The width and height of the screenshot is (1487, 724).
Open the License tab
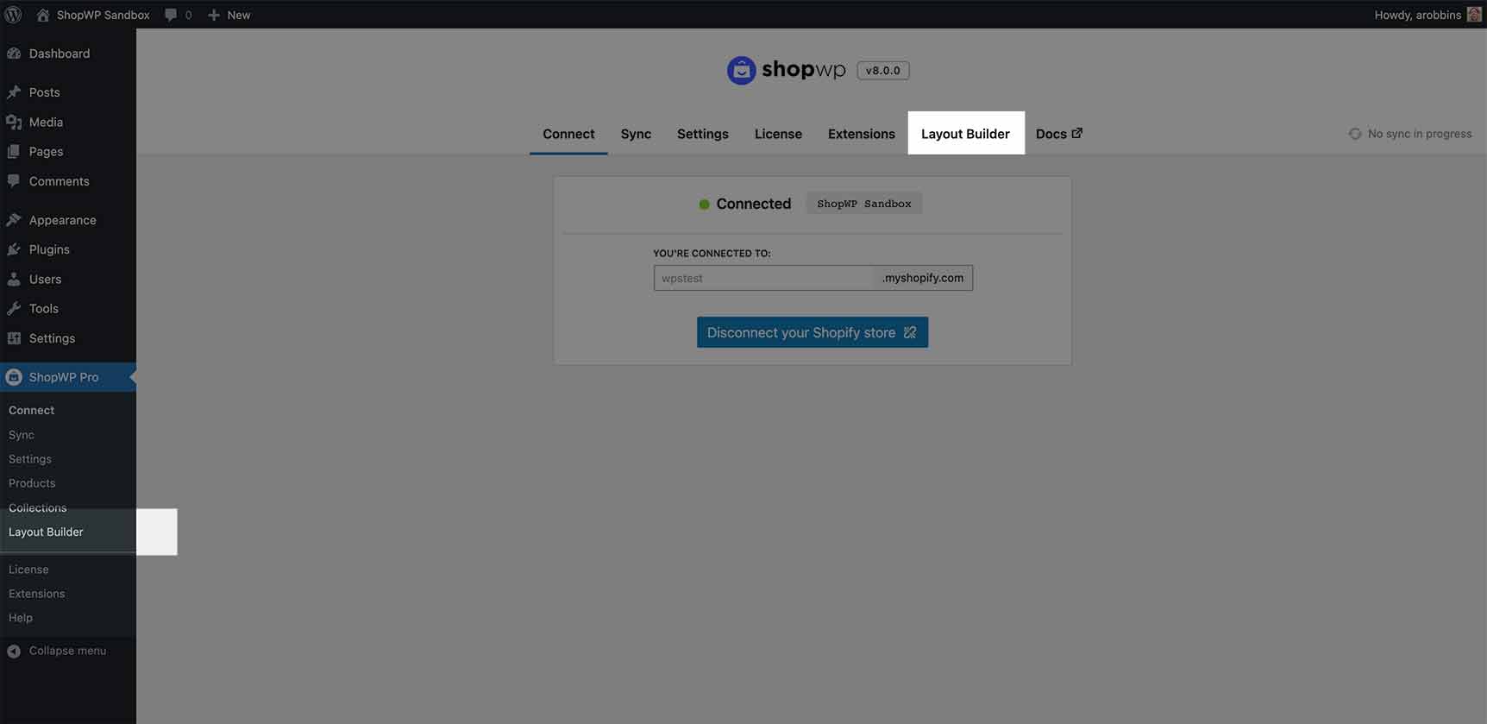[x=778, y=134]
